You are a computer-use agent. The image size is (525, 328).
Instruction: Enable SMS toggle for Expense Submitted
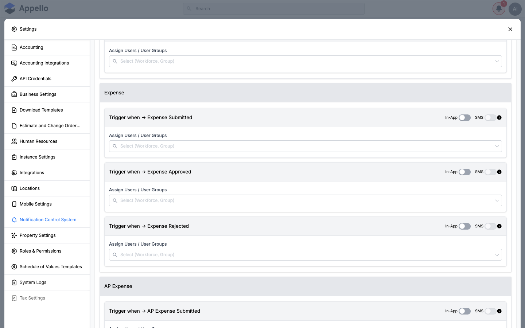click(x=490, y=118)
